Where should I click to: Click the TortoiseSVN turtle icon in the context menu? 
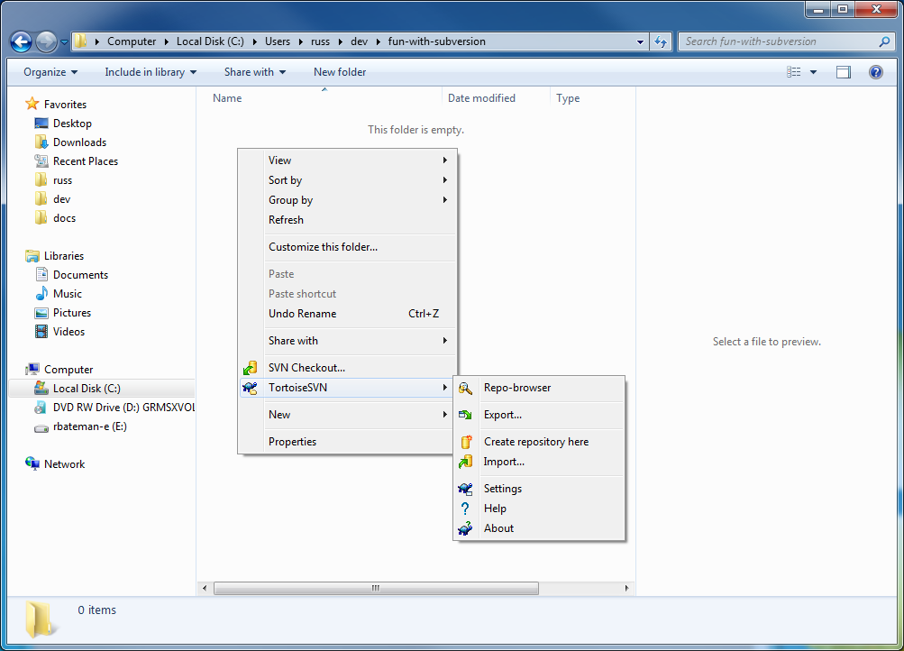coord(251,388)
